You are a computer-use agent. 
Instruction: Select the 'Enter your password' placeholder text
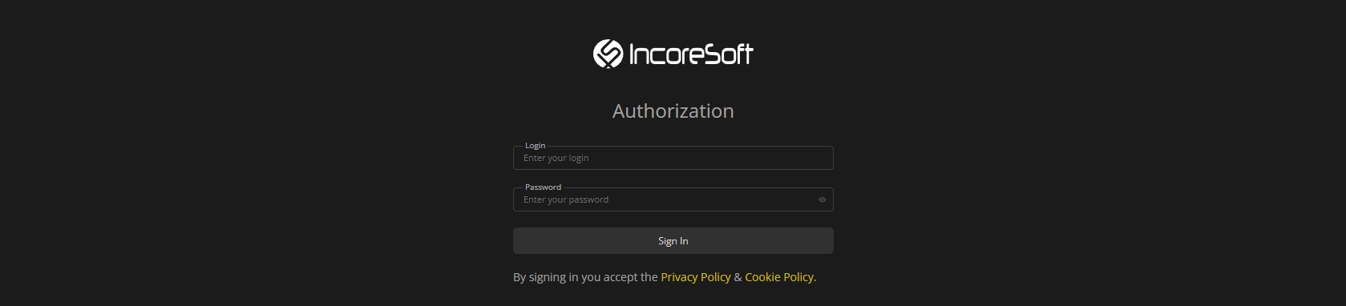[x=565, y=199]
